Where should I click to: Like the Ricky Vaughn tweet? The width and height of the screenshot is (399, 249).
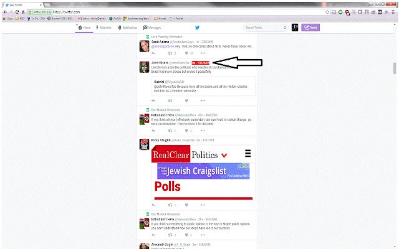186,205
